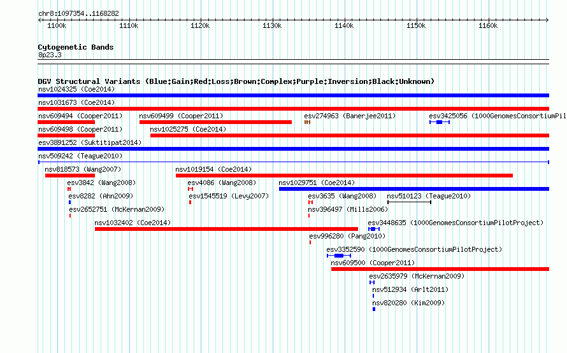Screen dimensions: 567x353
Task: Click the esv2635979 (McKernan2009) text label
Action: point(417,276)
